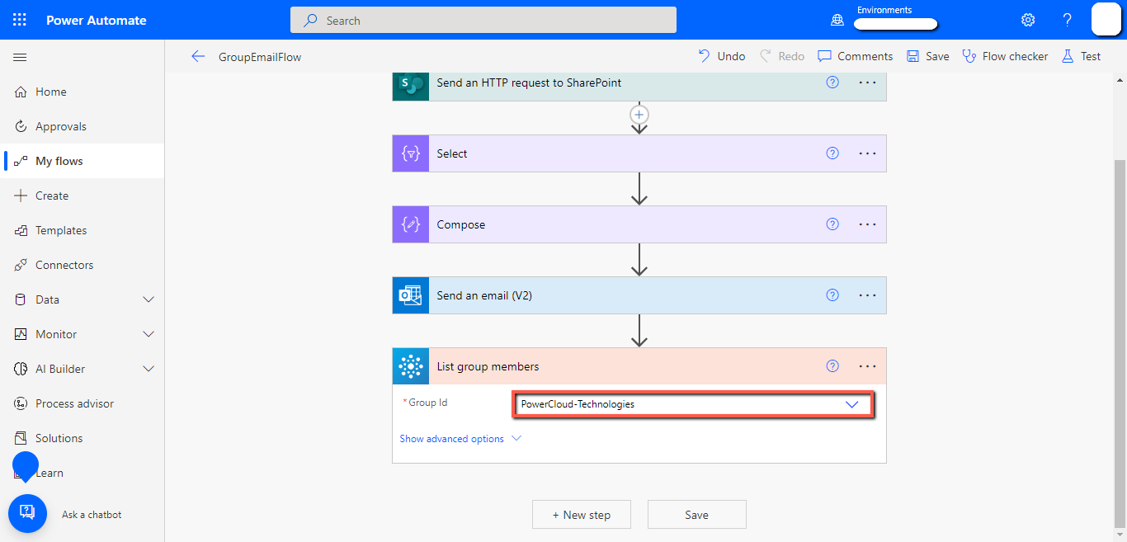Run the Flow checker

[x=1005, y=56]
